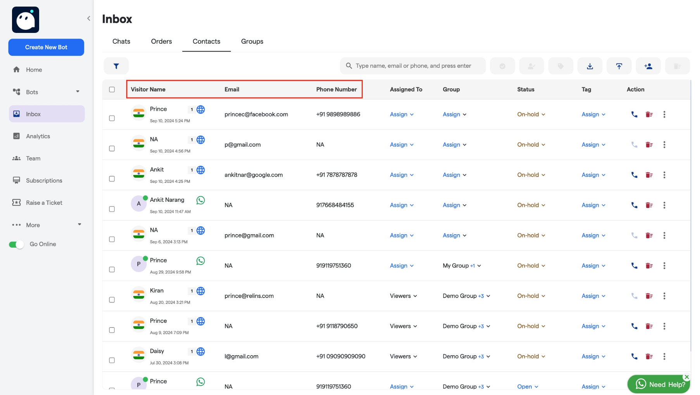Image resolution: width=700 pixels, height=395 pixels.
Task: Click email ankitnar@google.com cell
Action: coord(253,175)
